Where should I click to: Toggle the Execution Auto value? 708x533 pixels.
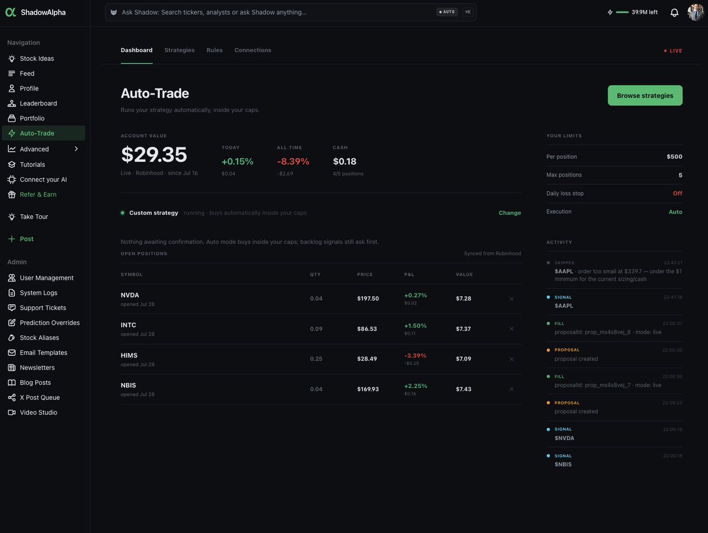tap(676, 212)
